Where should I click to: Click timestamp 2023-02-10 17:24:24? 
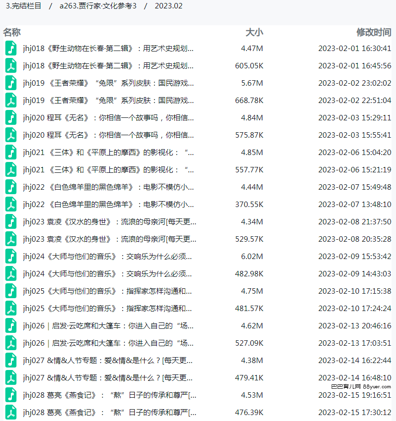(355, 309)
